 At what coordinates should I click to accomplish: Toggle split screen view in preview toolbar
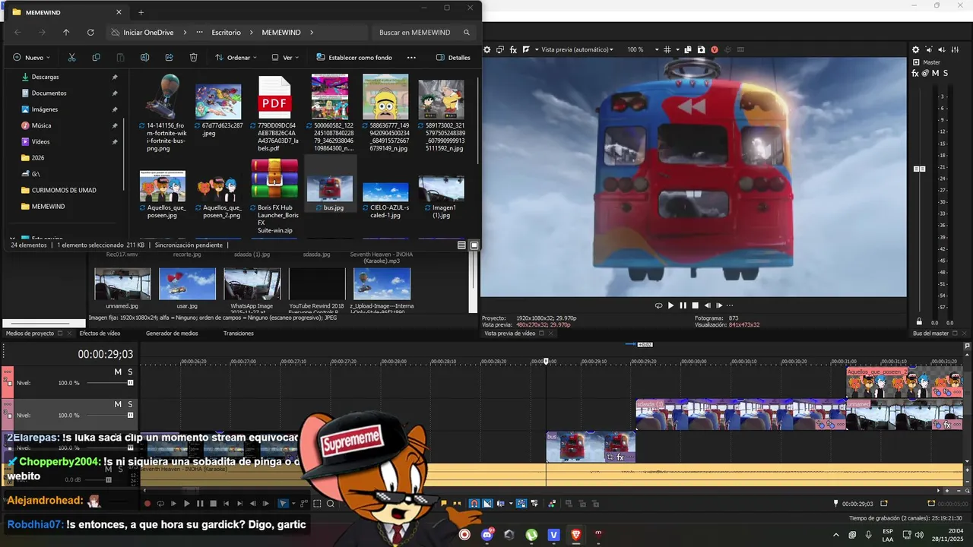point(526,49)
